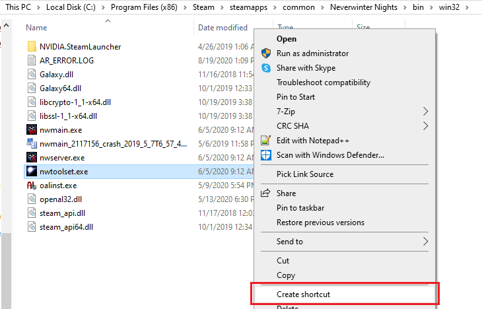The width and height of the screenshot is (482, 309).
Task: Go to bin folder breadcrumb
Action: [x=418, y=7]
